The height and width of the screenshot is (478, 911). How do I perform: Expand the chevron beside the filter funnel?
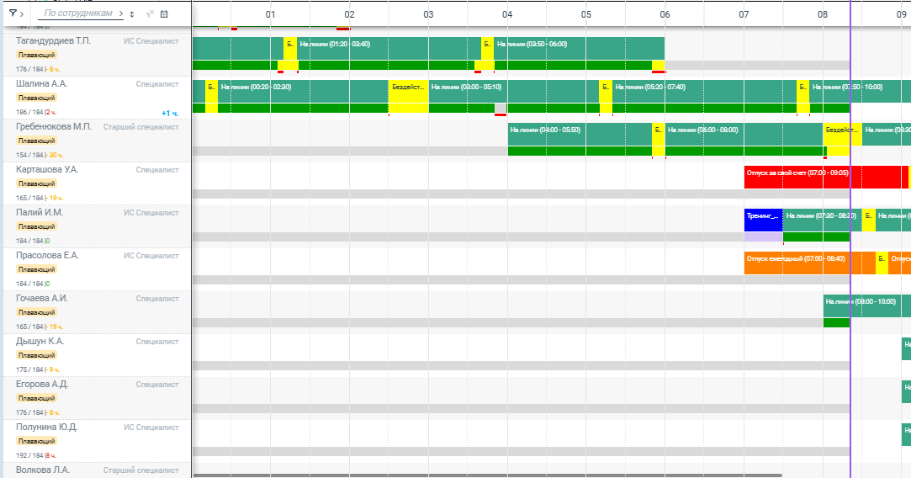point(22,14)
